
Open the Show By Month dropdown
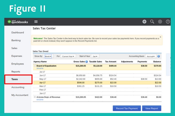click(48, 56)
